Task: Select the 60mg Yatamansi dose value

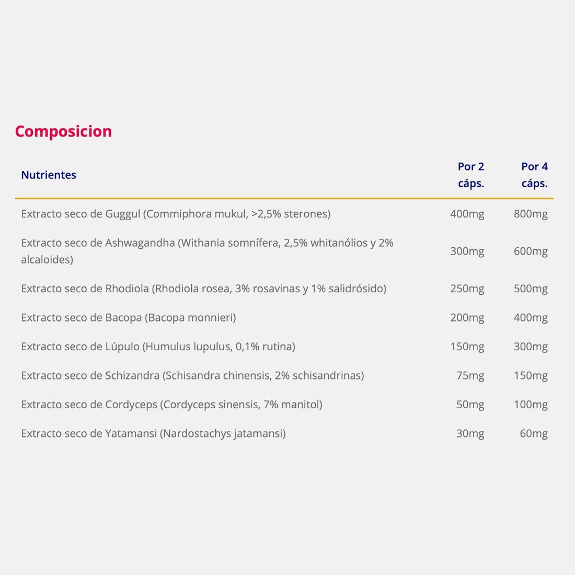Action: (x=534, y=433)
